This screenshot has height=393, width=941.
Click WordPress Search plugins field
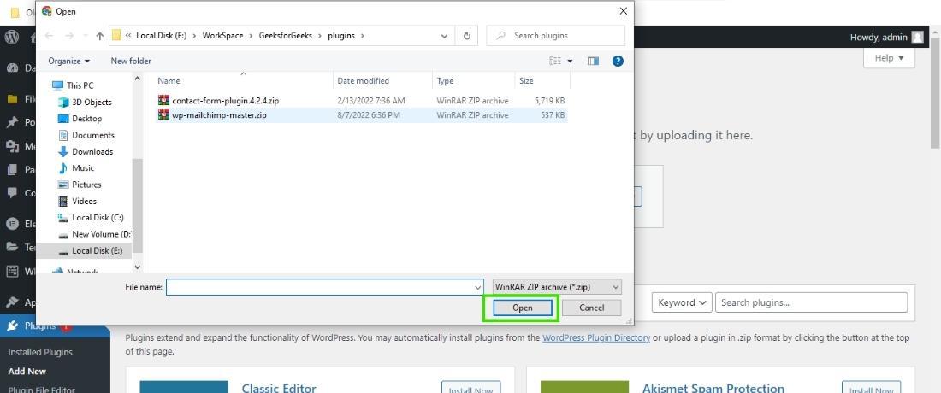(x=811, y=302)
